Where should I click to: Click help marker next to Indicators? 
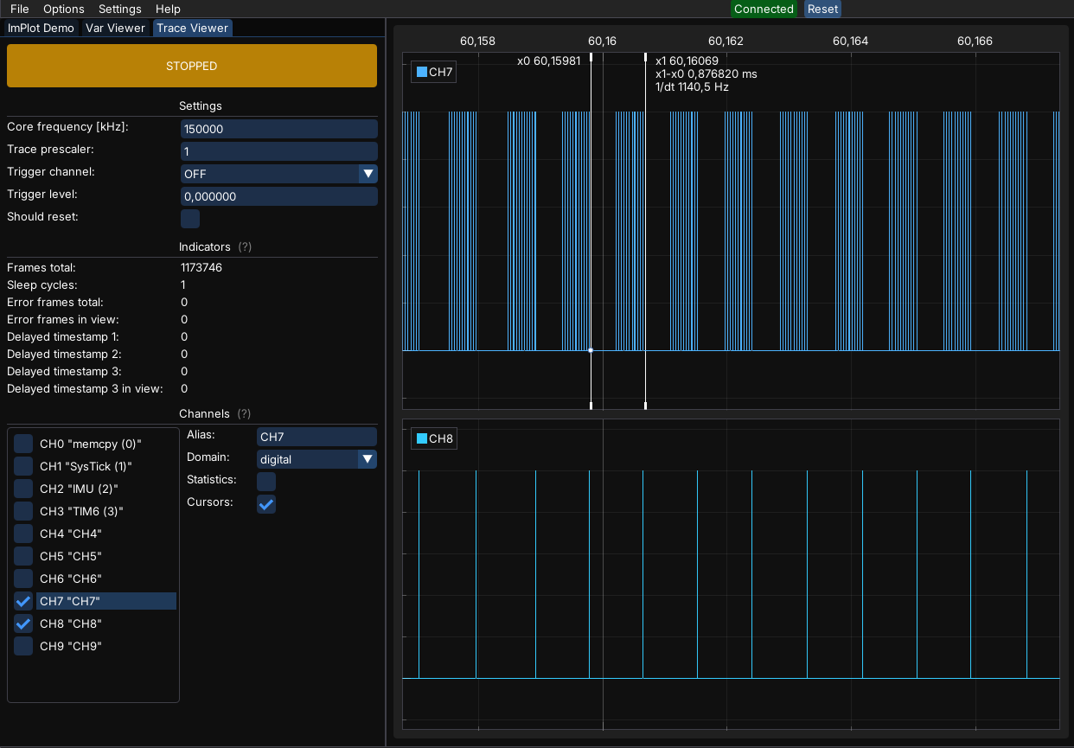(x=245, y=247)
